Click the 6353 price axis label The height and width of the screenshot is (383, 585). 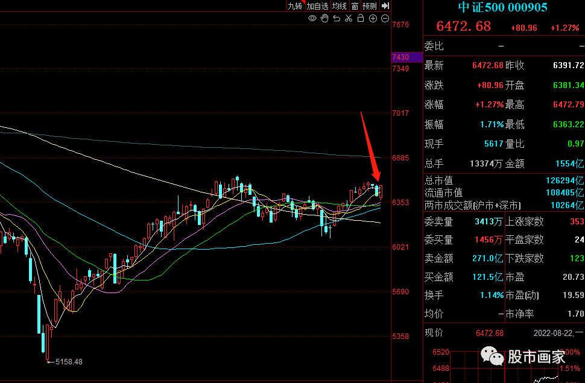click(x=400, y=202)
